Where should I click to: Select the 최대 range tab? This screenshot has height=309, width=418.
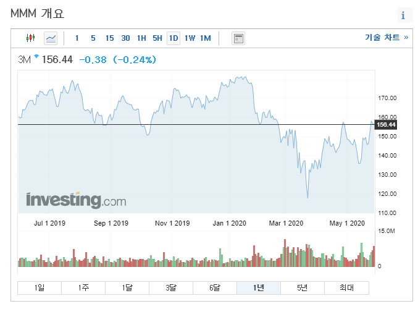point(346,287)
